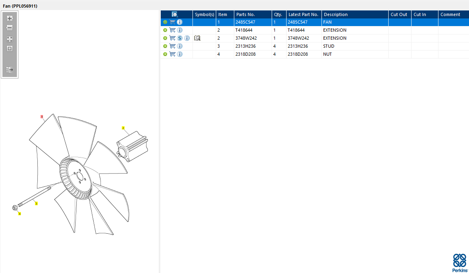
Task: Select latest part number 2313H236
Action: [x=304, y=46]
